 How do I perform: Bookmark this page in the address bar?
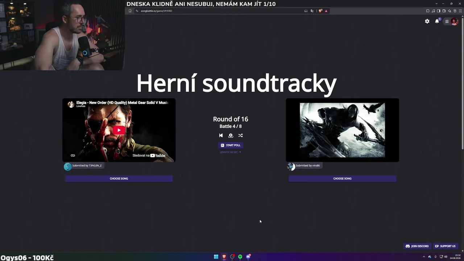(130, 11)
